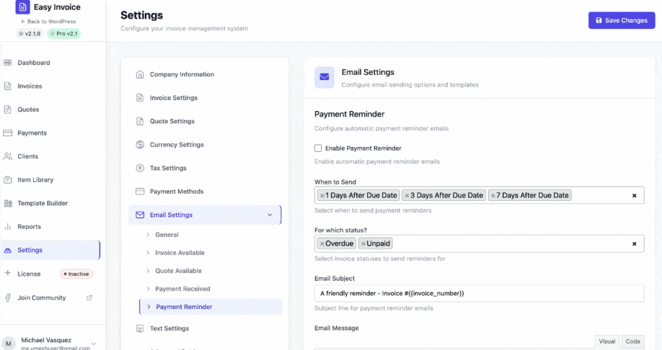
Task: Click the Dashboard grid icon in sidebar
Action: (x=8, y=63)
